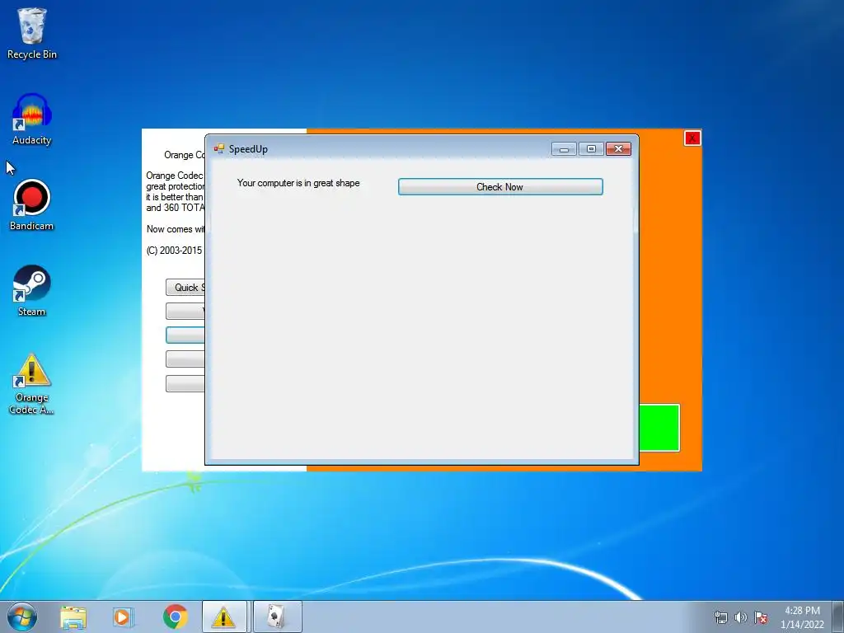
Task: Minimize the SpeedUp window
Action: 564,149
